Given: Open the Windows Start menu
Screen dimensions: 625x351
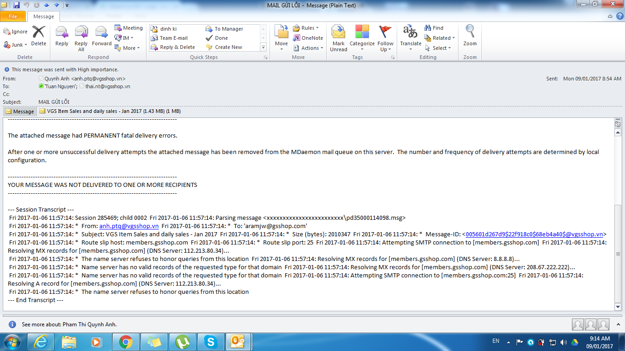Looking at the screenshot, I should point(11,342).
